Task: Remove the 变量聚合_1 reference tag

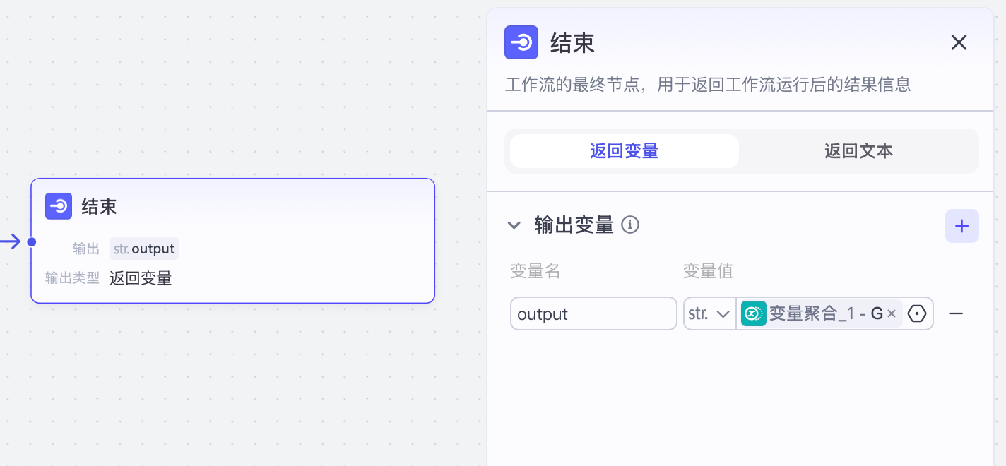Action: pyautogui.click(x=892, y=313)
